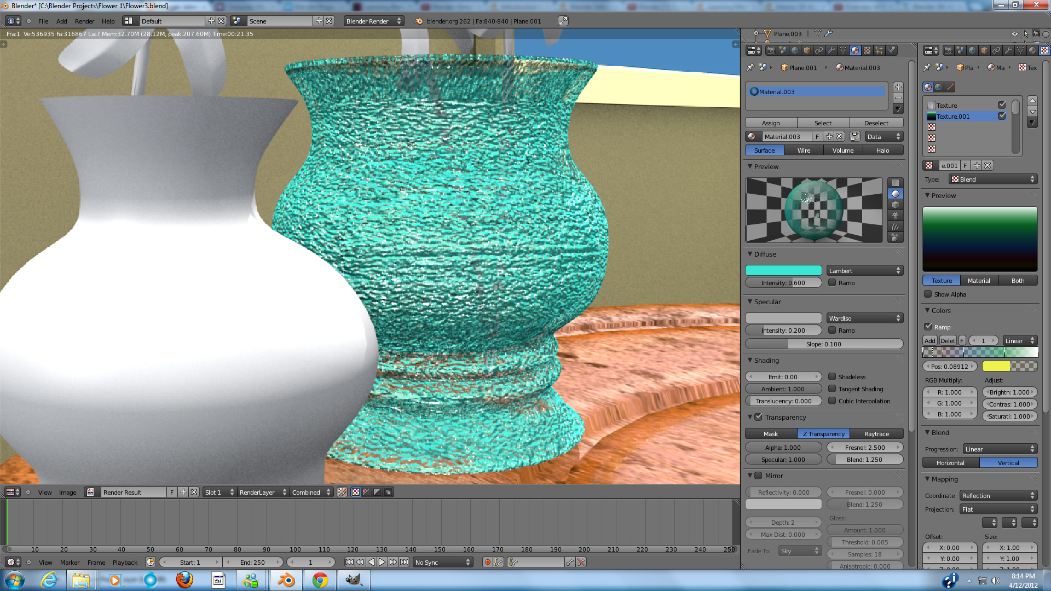Screen dimensions: 1051x591
Task: Jump to timeline end frame
Action: click(404, 562)
